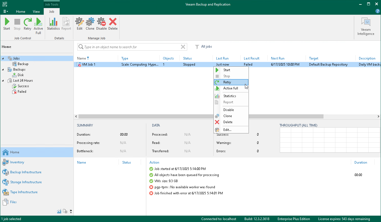The height and width of the screenshot is (222, 381).
Task: Click the Duration column header in log panel
Action: pos(361,162)
